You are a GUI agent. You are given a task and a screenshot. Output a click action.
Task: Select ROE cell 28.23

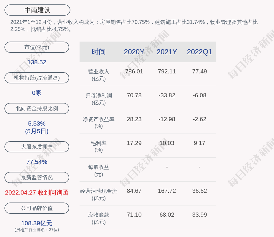click(134, 119)
